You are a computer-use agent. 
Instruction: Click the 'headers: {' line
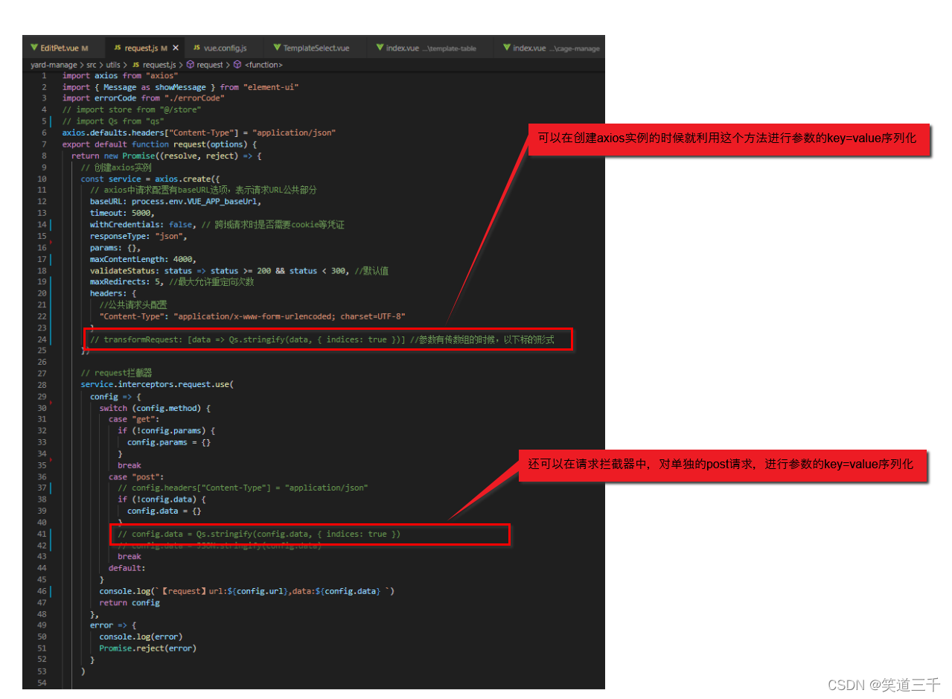[113, 293]
